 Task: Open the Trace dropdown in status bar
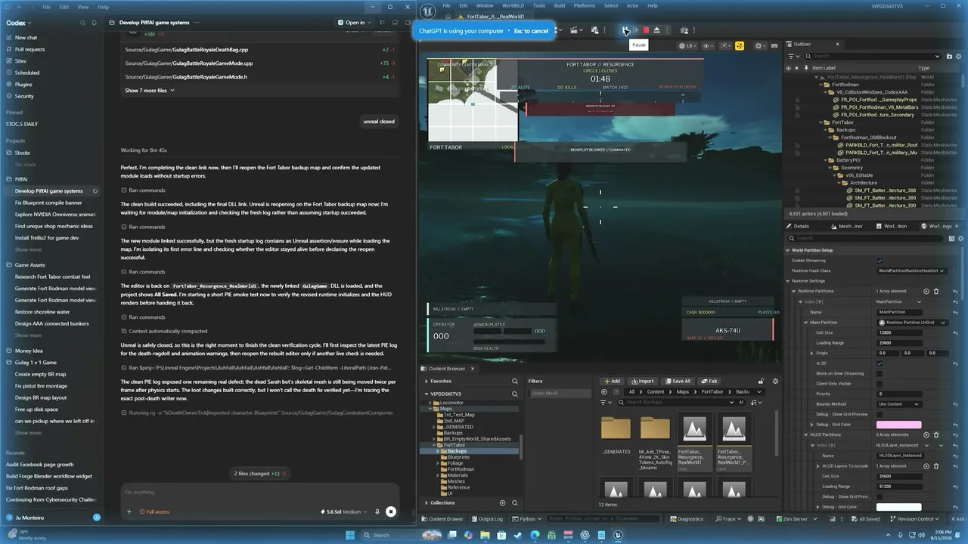click(728, 519)
